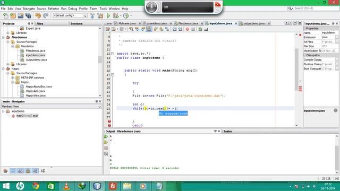Image resolution: width=340 pixels, height=191 pixels.
Task: Click the editor vertical scrollbar
Action: (x=296, y=70)
